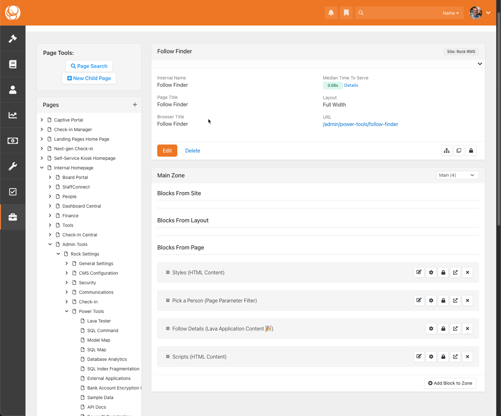Collapse the Power Tools tree node
This screenshot has width=501, height=416.
point(67,311)
